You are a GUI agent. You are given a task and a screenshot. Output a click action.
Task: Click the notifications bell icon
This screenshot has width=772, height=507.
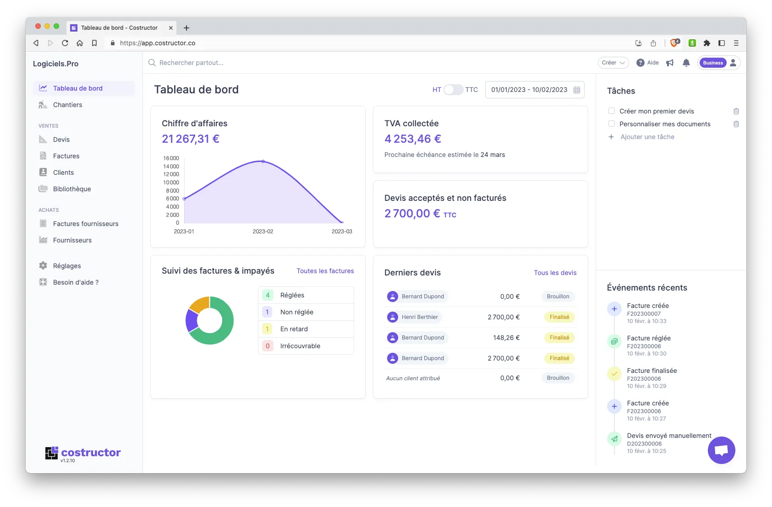pyautogui.click(x=686, y=63)
